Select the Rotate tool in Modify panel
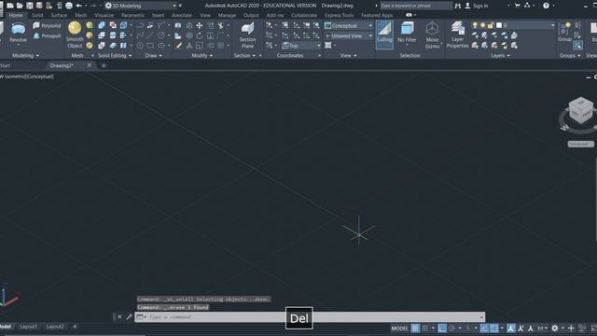 point(199,35)
